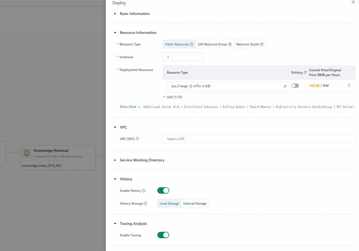Viewport: 359px width, 251px height.
Task: Enable the Bidding toggle switch
Action: tap(295, 86)
